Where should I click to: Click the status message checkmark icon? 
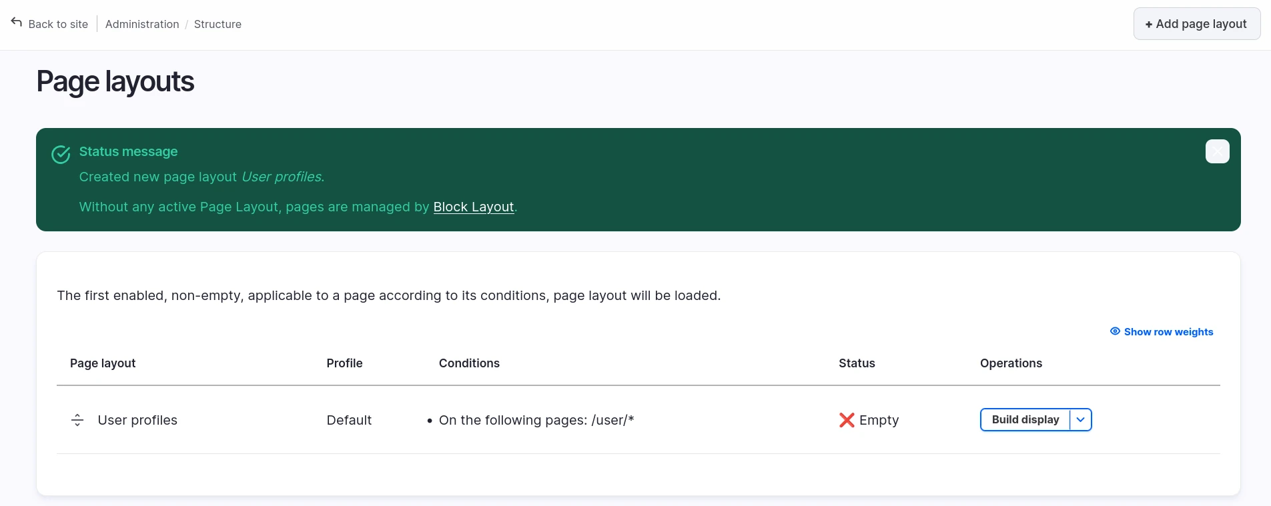pos(61,155)
